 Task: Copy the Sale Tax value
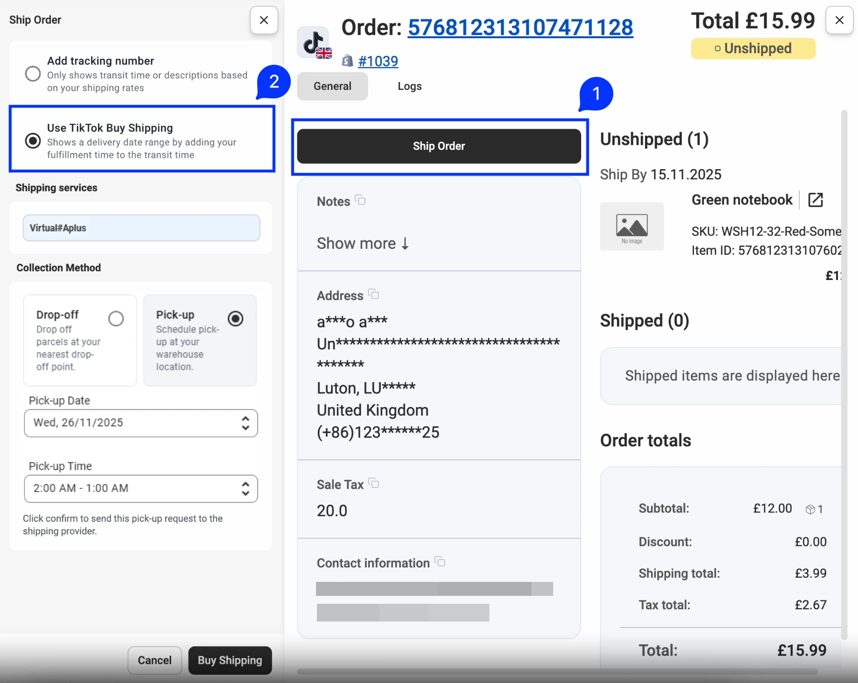pos(374,484)
